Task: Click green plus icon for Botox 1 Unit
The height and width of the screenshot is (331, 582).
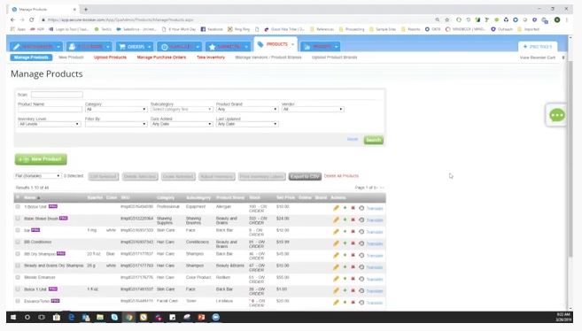Action: (x=345, y=290)
